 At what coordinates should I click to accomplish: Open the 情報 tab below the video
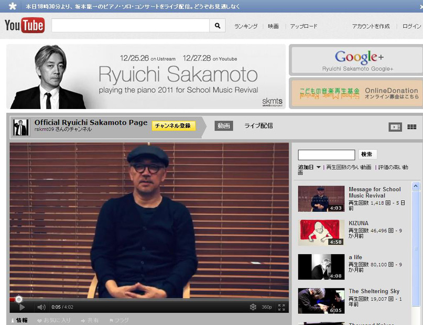tap(19, 320)
